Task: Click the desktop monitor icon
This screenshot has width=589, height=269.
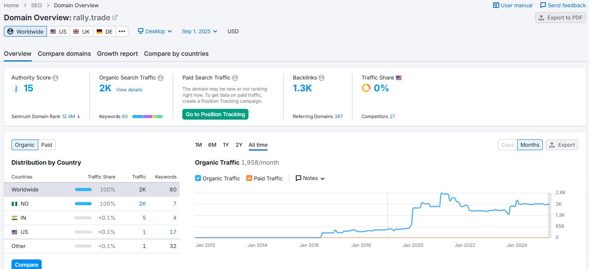Action: coord(141,31)
